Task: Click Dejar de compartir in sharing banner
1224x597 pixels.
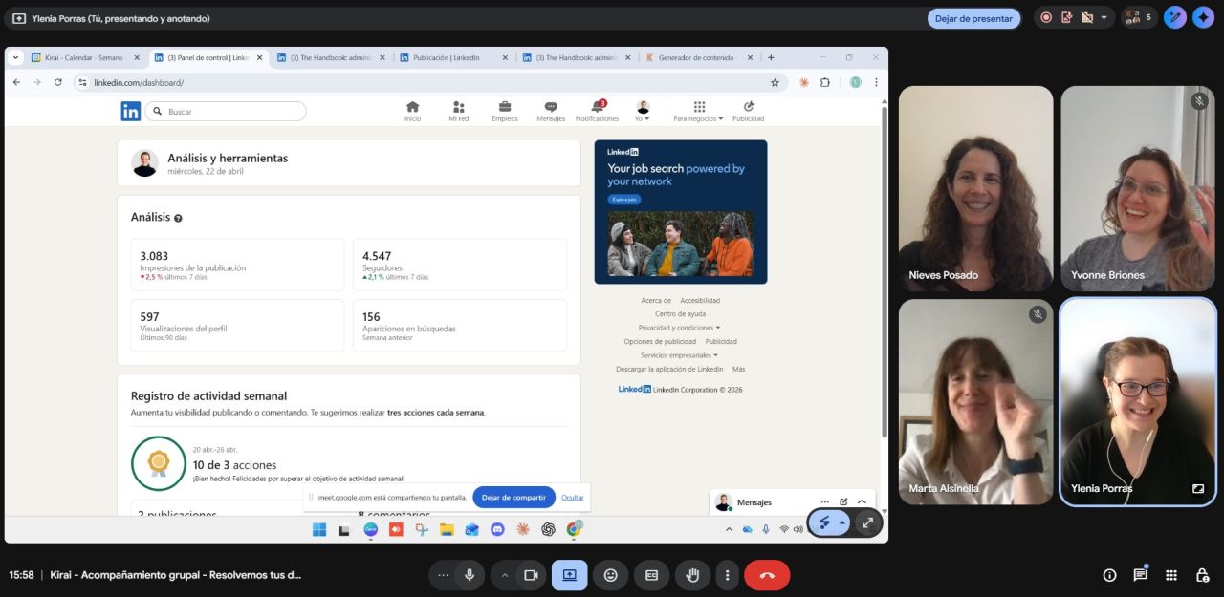Action: 514,497
